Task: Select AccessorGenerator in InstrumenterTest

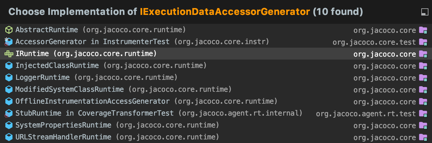Action: (92, 42)
